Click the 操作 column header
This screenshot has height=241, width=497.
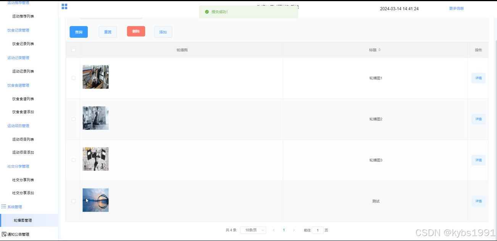coord(478,50)
